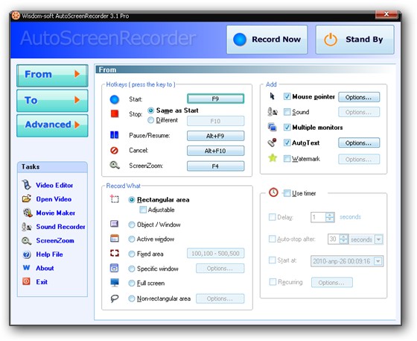The image size is (417, 341).
Task: Click the Auto-stop after value stepper
Action: 343,239
